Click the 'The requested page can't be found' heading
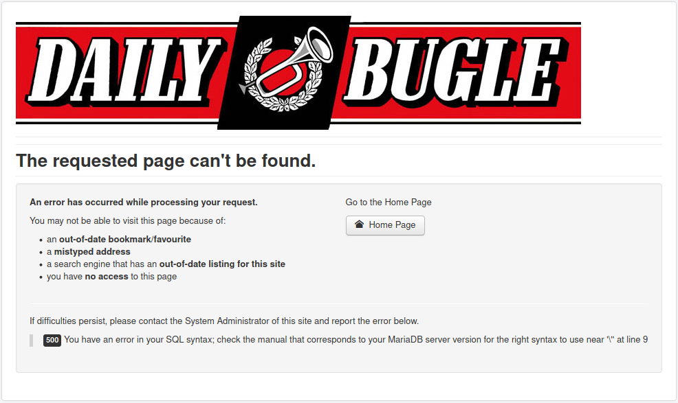 click(x=166, y=161)
